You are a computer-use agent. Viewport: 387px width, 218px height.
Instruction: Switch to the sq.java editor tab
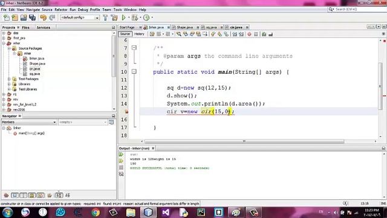(211, 27)
